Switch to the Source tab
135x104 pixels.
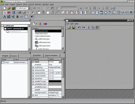(14, 56)
